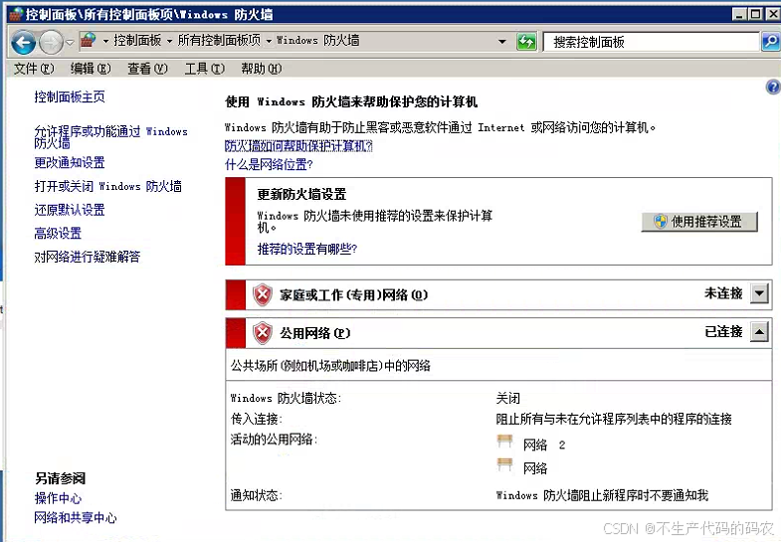Open 打开或关闭 Windows 防火墙 link
Screen dimensions: 781x542
tap(107, 186)
